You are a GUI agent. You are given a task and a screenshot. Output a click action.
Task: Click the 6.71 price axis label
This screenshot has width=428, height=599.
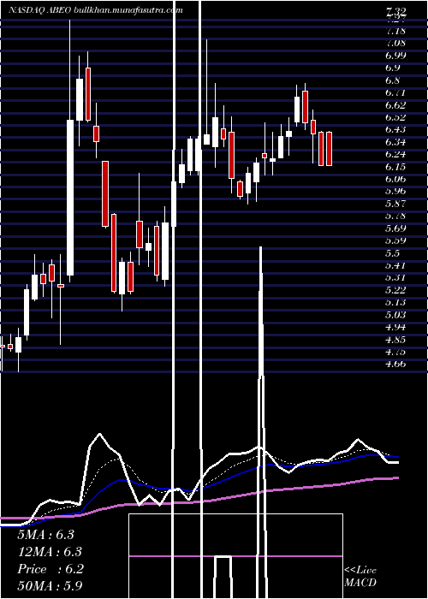pos(395,92)
